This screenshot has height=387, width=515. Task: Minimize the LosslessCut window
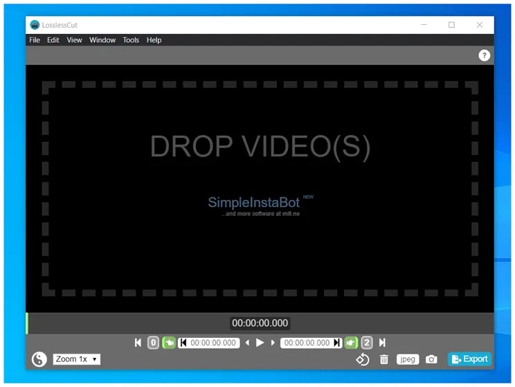click(x=424, y=25)
